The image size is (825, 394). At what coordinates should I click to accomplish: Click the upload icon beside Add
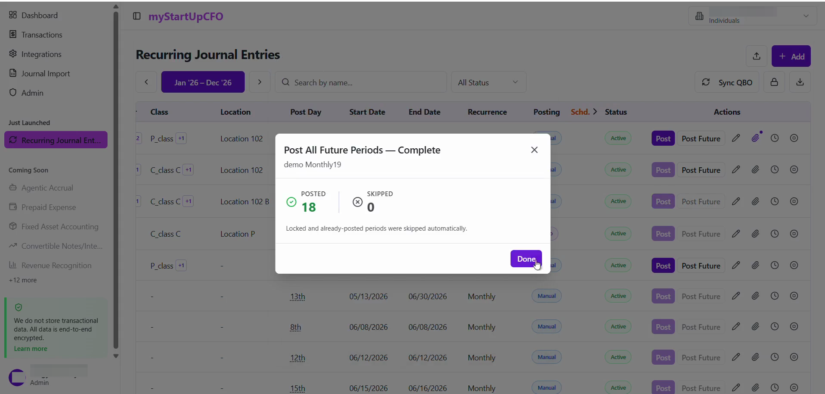tap(757, 56)
